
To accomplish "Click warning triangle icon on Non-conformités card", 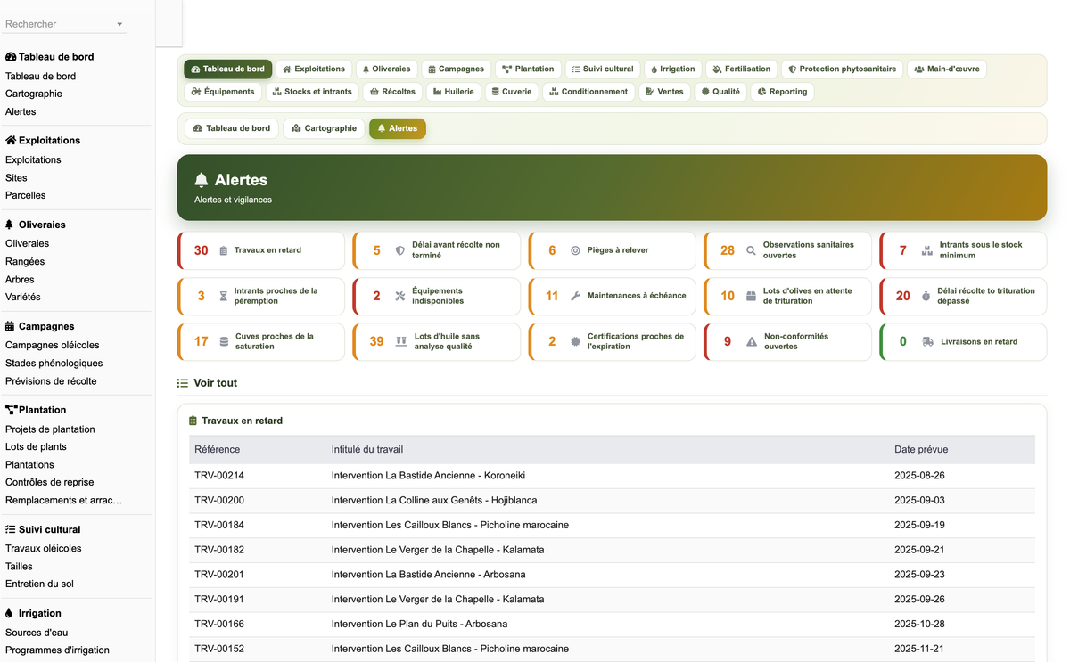I will coord(752,341).
